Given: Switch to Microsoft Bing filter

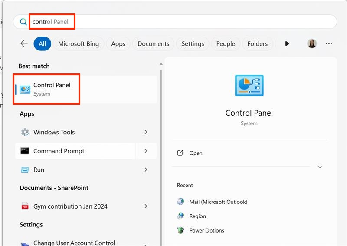Looking at the screenshot, I should coord(79,44).
